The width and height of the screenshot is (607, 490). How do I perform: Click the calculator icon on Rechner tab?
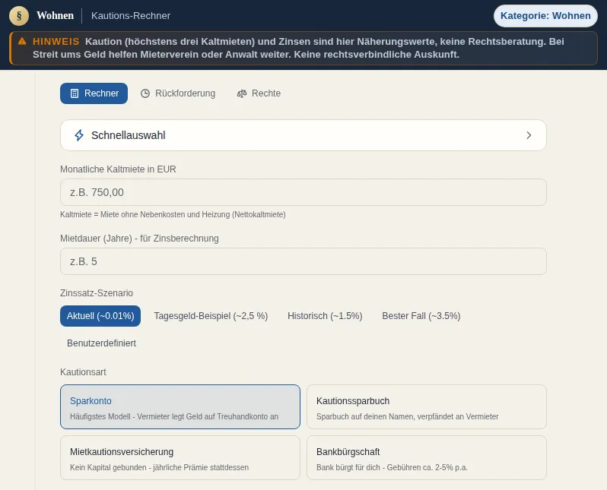pos(75,93)
